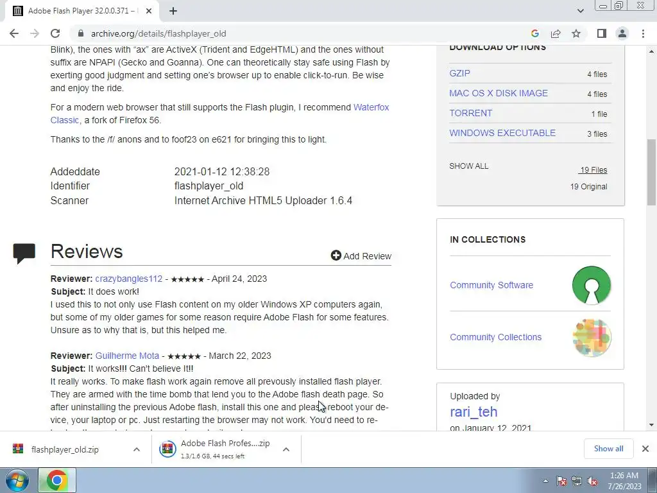Click Show all downloads
This screenshot has width=657, height=493.
pos(608,449)
